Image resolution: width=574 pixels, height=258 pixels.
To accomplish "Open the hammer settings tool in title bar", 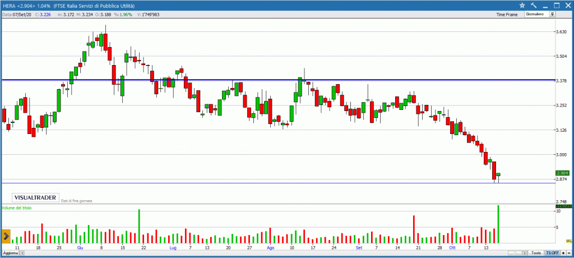I will (x=534, y=5).
